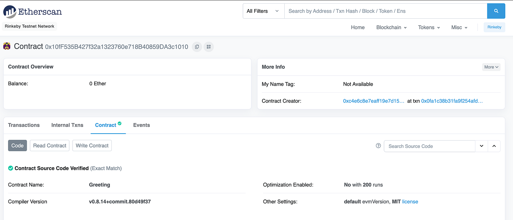Image resolution: width=513 pixels, height=220 pixels.
Task: Click compiler version v0.8.14+commit.80d49f37
Action: [120, 202]
